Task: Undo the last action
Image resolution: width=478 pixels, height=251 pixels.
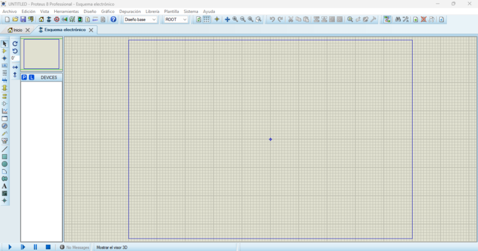Action: 272,19
